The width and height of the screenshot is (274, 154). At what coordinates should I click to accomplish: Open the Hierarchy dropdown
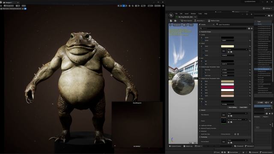tap(199, 21)
